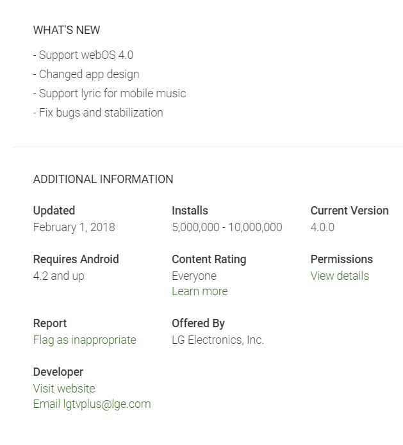Viewport: 403px width, 445px height.
Task: Click Learn more under Content Rating
Action: [x=200, y=291]
